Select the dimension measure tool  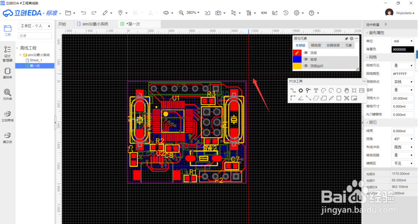coord(331,98)
